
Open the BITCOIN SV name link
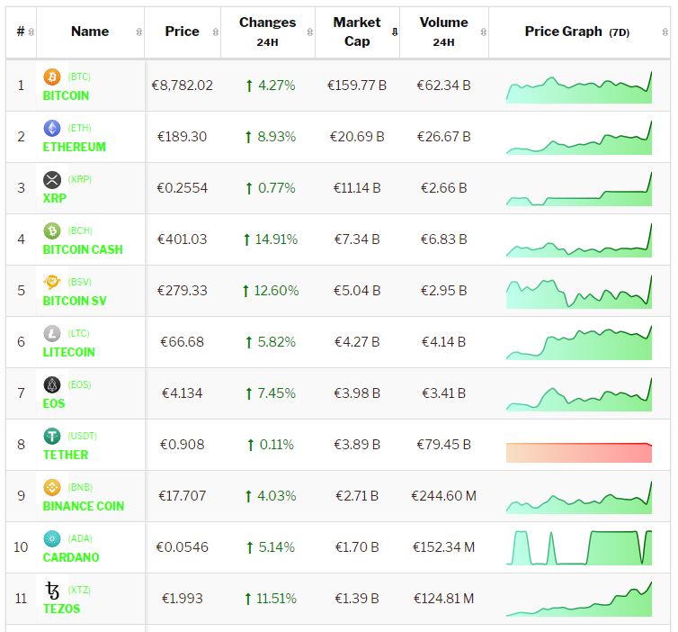coord(75,301)
